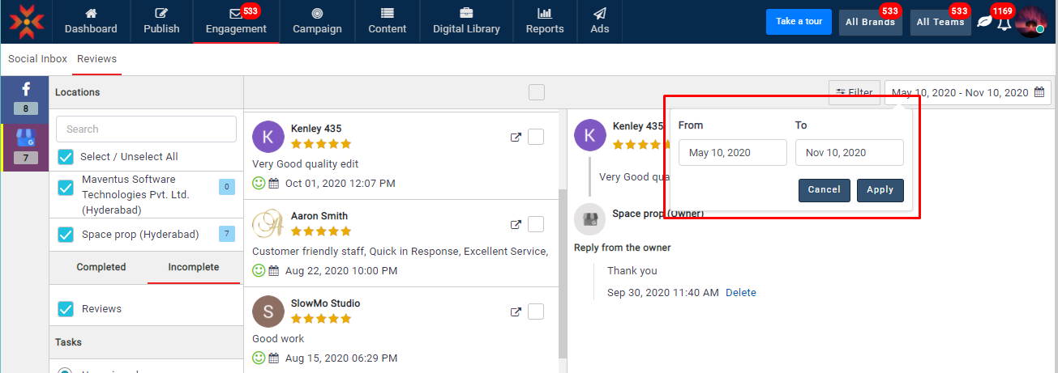The height and width of the screenshot is (373, 1058).
Task: Toggle the Select / Unselect All checkbox
Action: click(x=66, y=156)
